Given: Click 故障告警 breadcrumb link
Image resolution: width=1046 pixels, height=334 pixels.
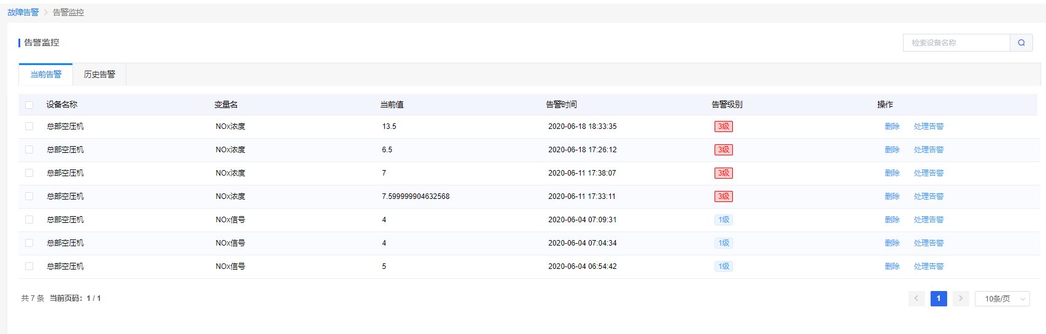Looking at the screenshot, I should coord(23,12).
